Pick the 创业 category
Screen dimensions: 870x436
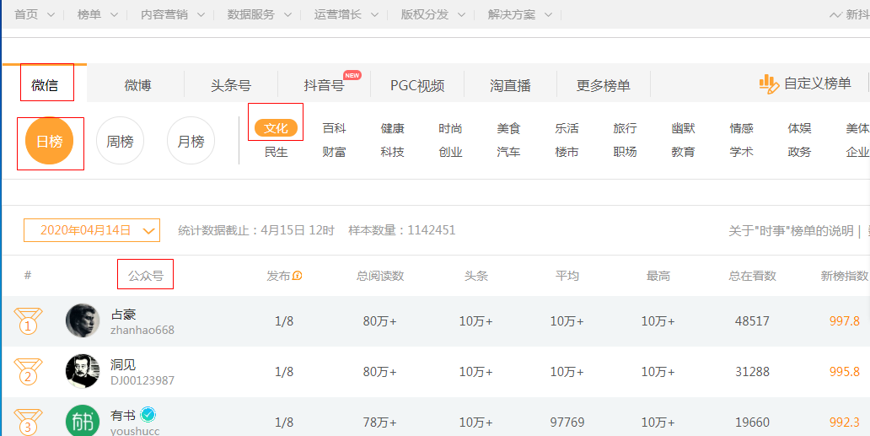pyautogui.click(x=450, y=152)
